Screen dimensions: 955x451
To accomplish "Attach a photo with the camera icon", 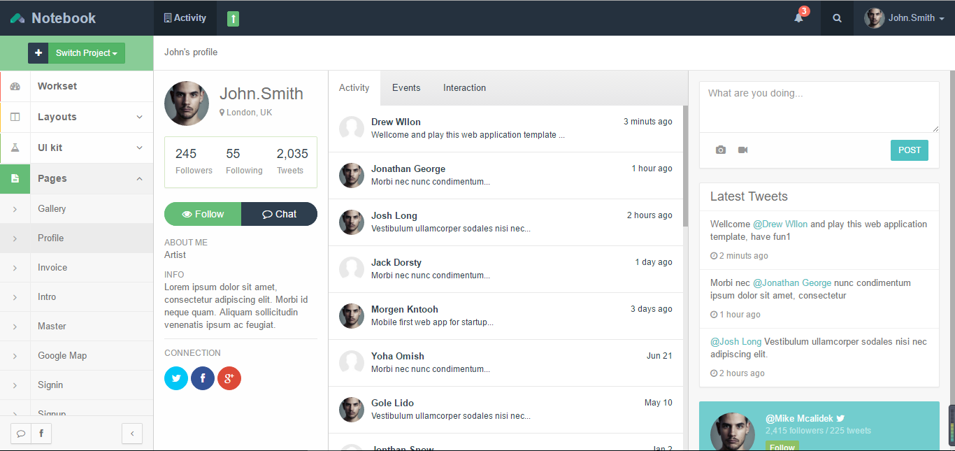I will pos(721,150).
